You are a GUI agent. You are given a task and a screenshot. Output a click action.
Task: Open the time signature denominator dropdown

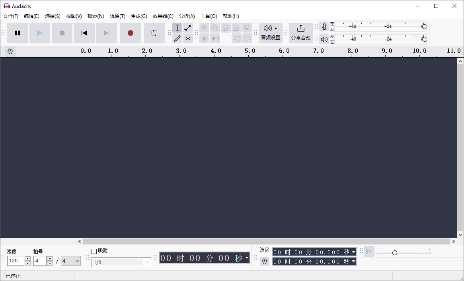coord(70,261)
